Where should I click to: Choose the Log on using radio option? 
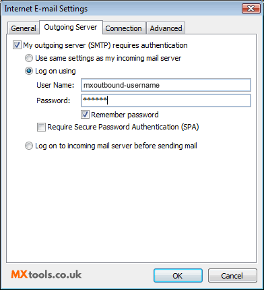pyautogui.click(x=29, y=71)
